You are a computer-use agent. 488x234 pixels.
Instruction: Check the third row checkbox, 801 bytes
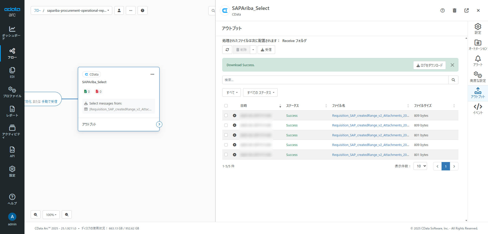click(x=226, y=135)
